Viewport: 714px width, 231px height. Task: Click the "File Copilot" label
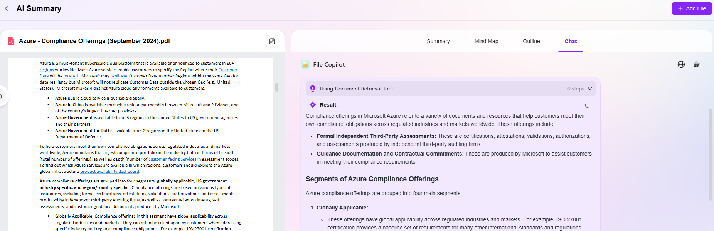pos(329,64)
